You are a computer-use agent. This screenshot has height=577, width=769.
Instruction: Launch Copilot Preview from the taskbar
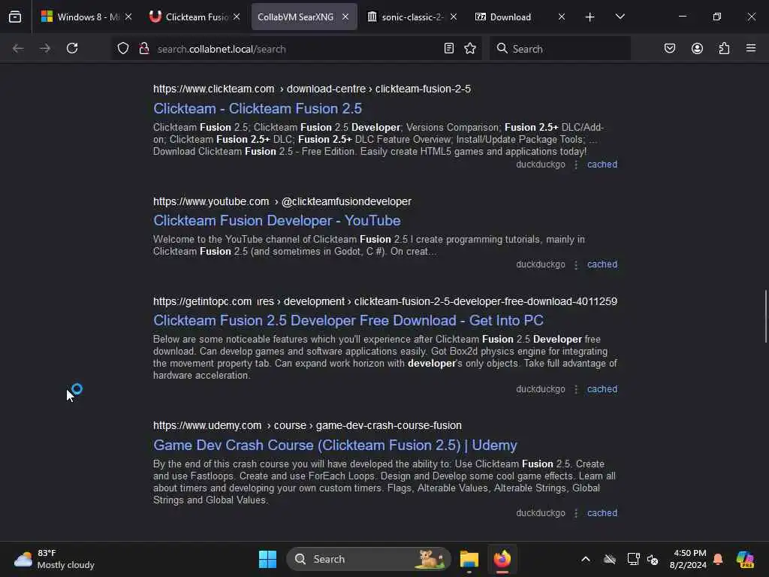click(745, 559)
